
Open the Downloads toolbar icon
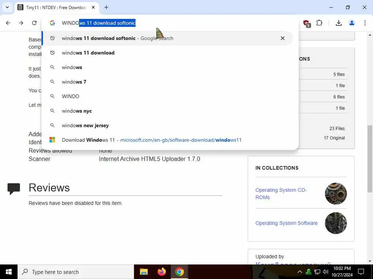point(339,23)
